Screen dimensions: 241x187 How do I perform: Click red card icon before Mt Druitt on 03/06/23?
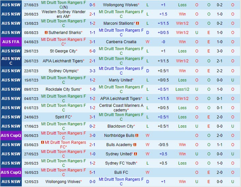pyautogui.click(x=43, y=142)
